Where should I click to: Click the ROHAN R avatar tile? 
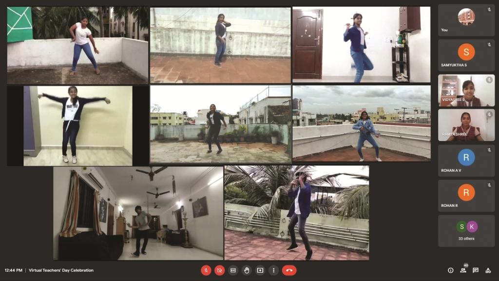[466, 196]
